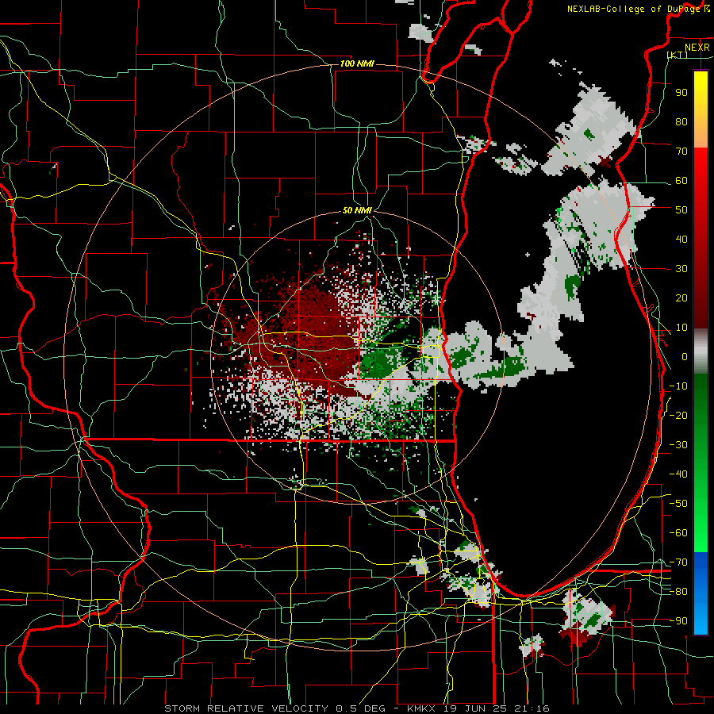
Task: Click the -80 value on velocity scale
Action: tap(678, 592)
